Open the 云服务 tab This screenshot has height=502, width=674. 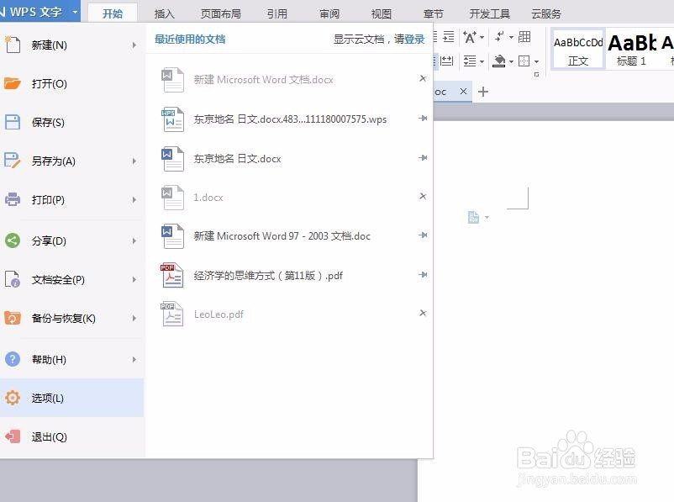click(x=546, y=13)
